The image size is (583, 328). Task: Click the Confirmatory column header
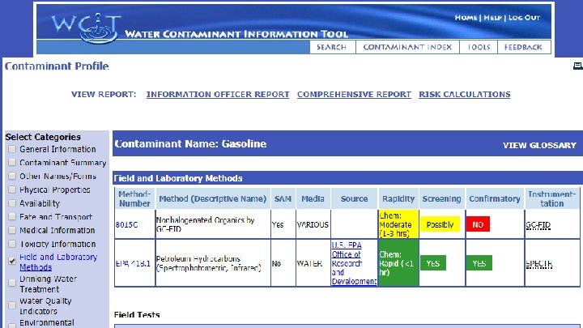tap(495, 198)
